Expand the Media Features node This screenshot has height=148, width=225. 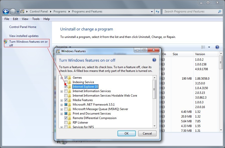(x=61, y=100)
